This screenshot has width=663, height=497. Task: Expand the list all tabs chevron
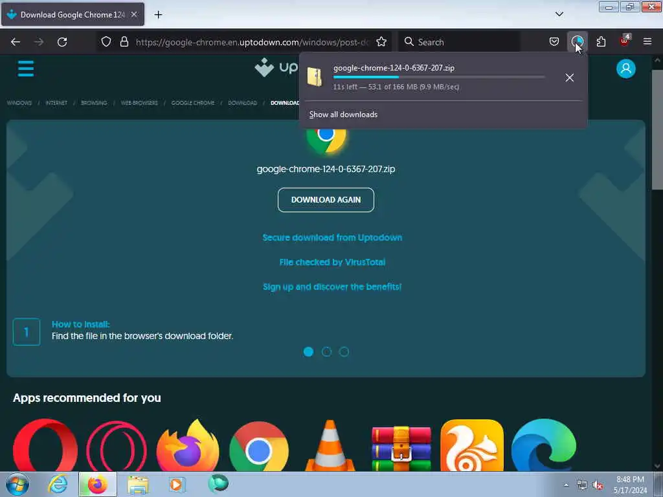tap(559, 14)
